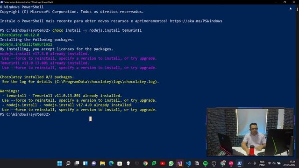Click the 'Warnings:' heading text
Screen dimensions: 299x168
tap(10, 91)
